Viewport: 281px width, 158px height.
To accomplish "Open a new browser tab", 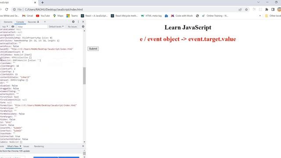I will click(42, 3).
